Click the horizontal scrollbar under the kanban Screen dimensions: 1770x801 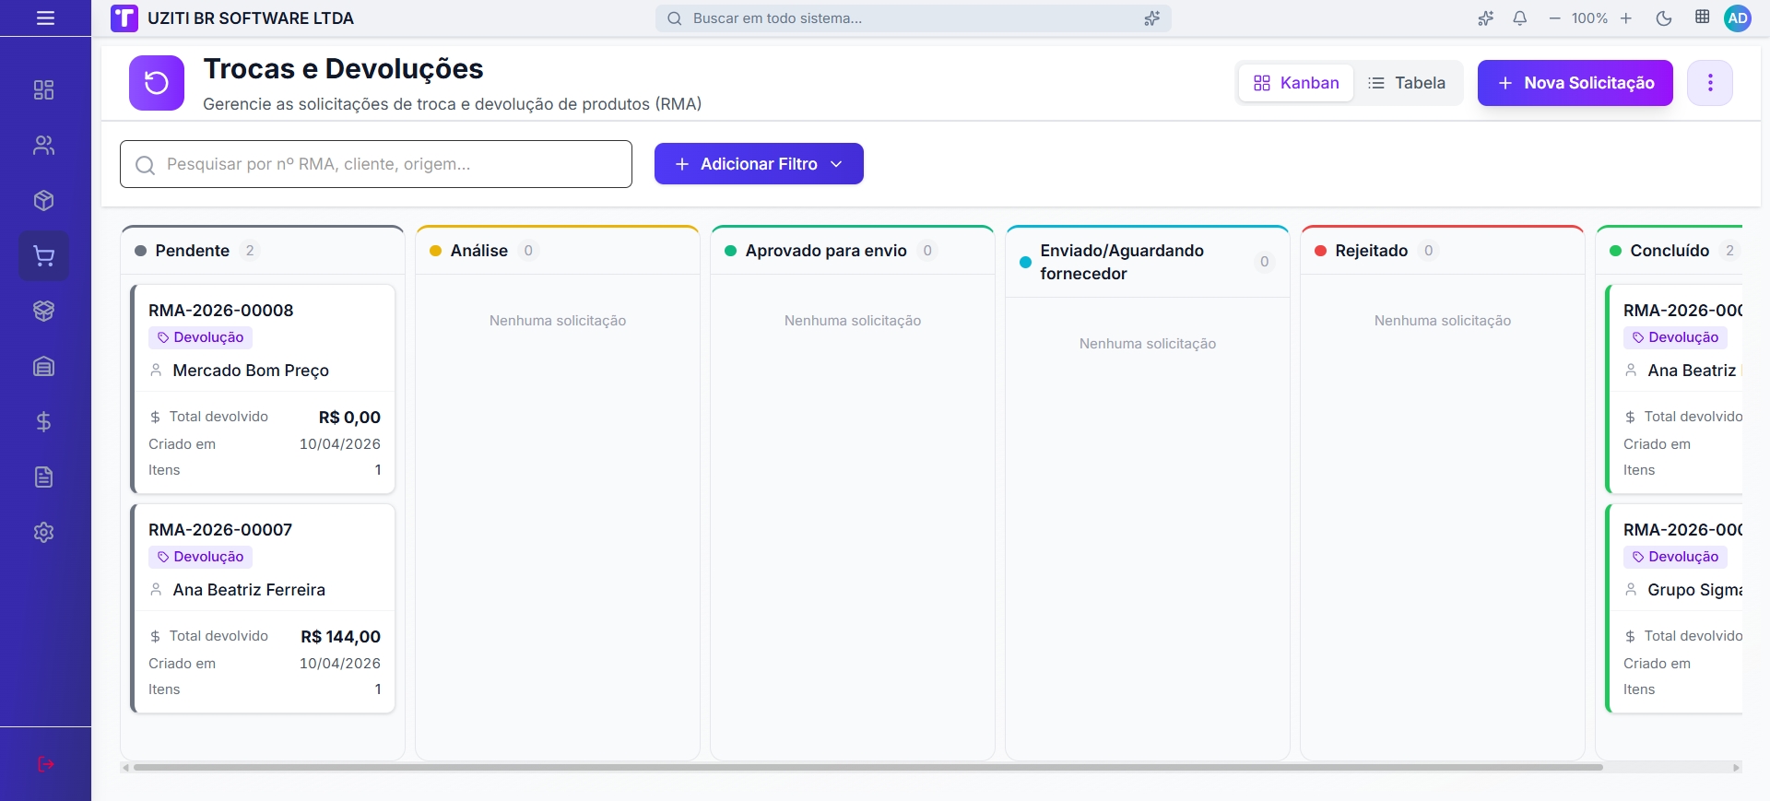(x=867, y=767)
